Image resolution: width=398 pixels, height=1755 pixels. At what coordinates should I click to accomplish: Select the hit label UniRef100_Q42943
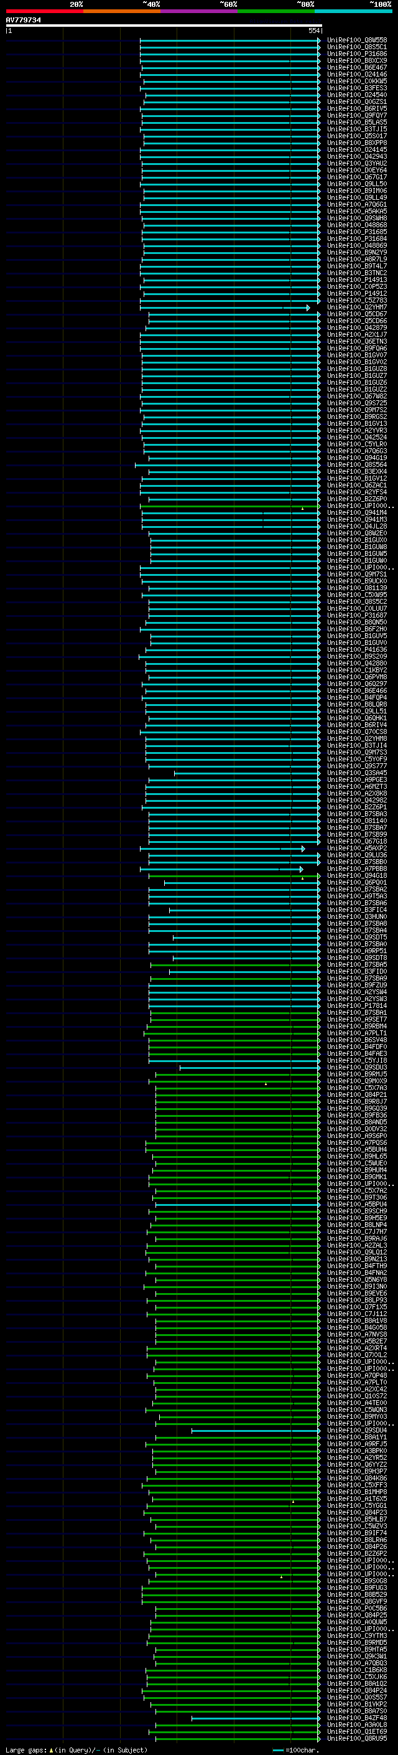[356, 157]
